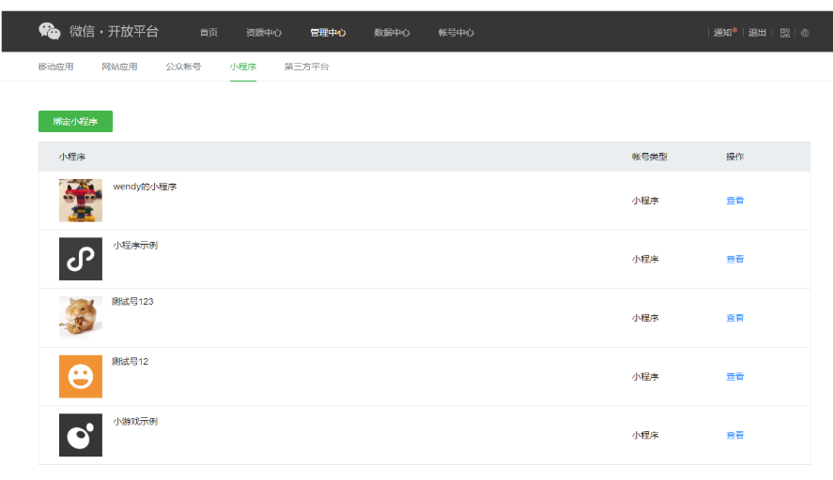Click the orange smiley icon for 测试号12

[x=81, y=376]
